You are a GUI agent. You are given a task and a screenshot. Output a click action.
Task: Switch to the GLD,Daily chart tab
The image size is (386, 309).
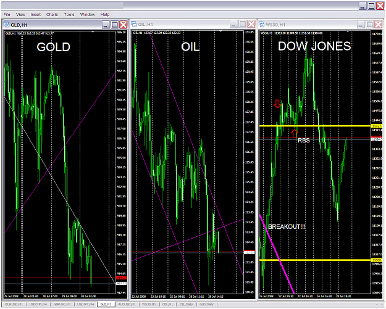click(x=206, y=304)
